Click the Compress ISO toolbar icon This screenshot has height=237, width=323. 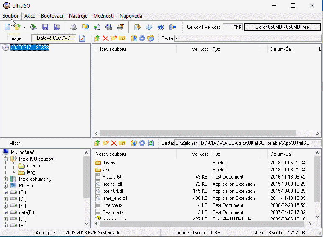[85, 27]
